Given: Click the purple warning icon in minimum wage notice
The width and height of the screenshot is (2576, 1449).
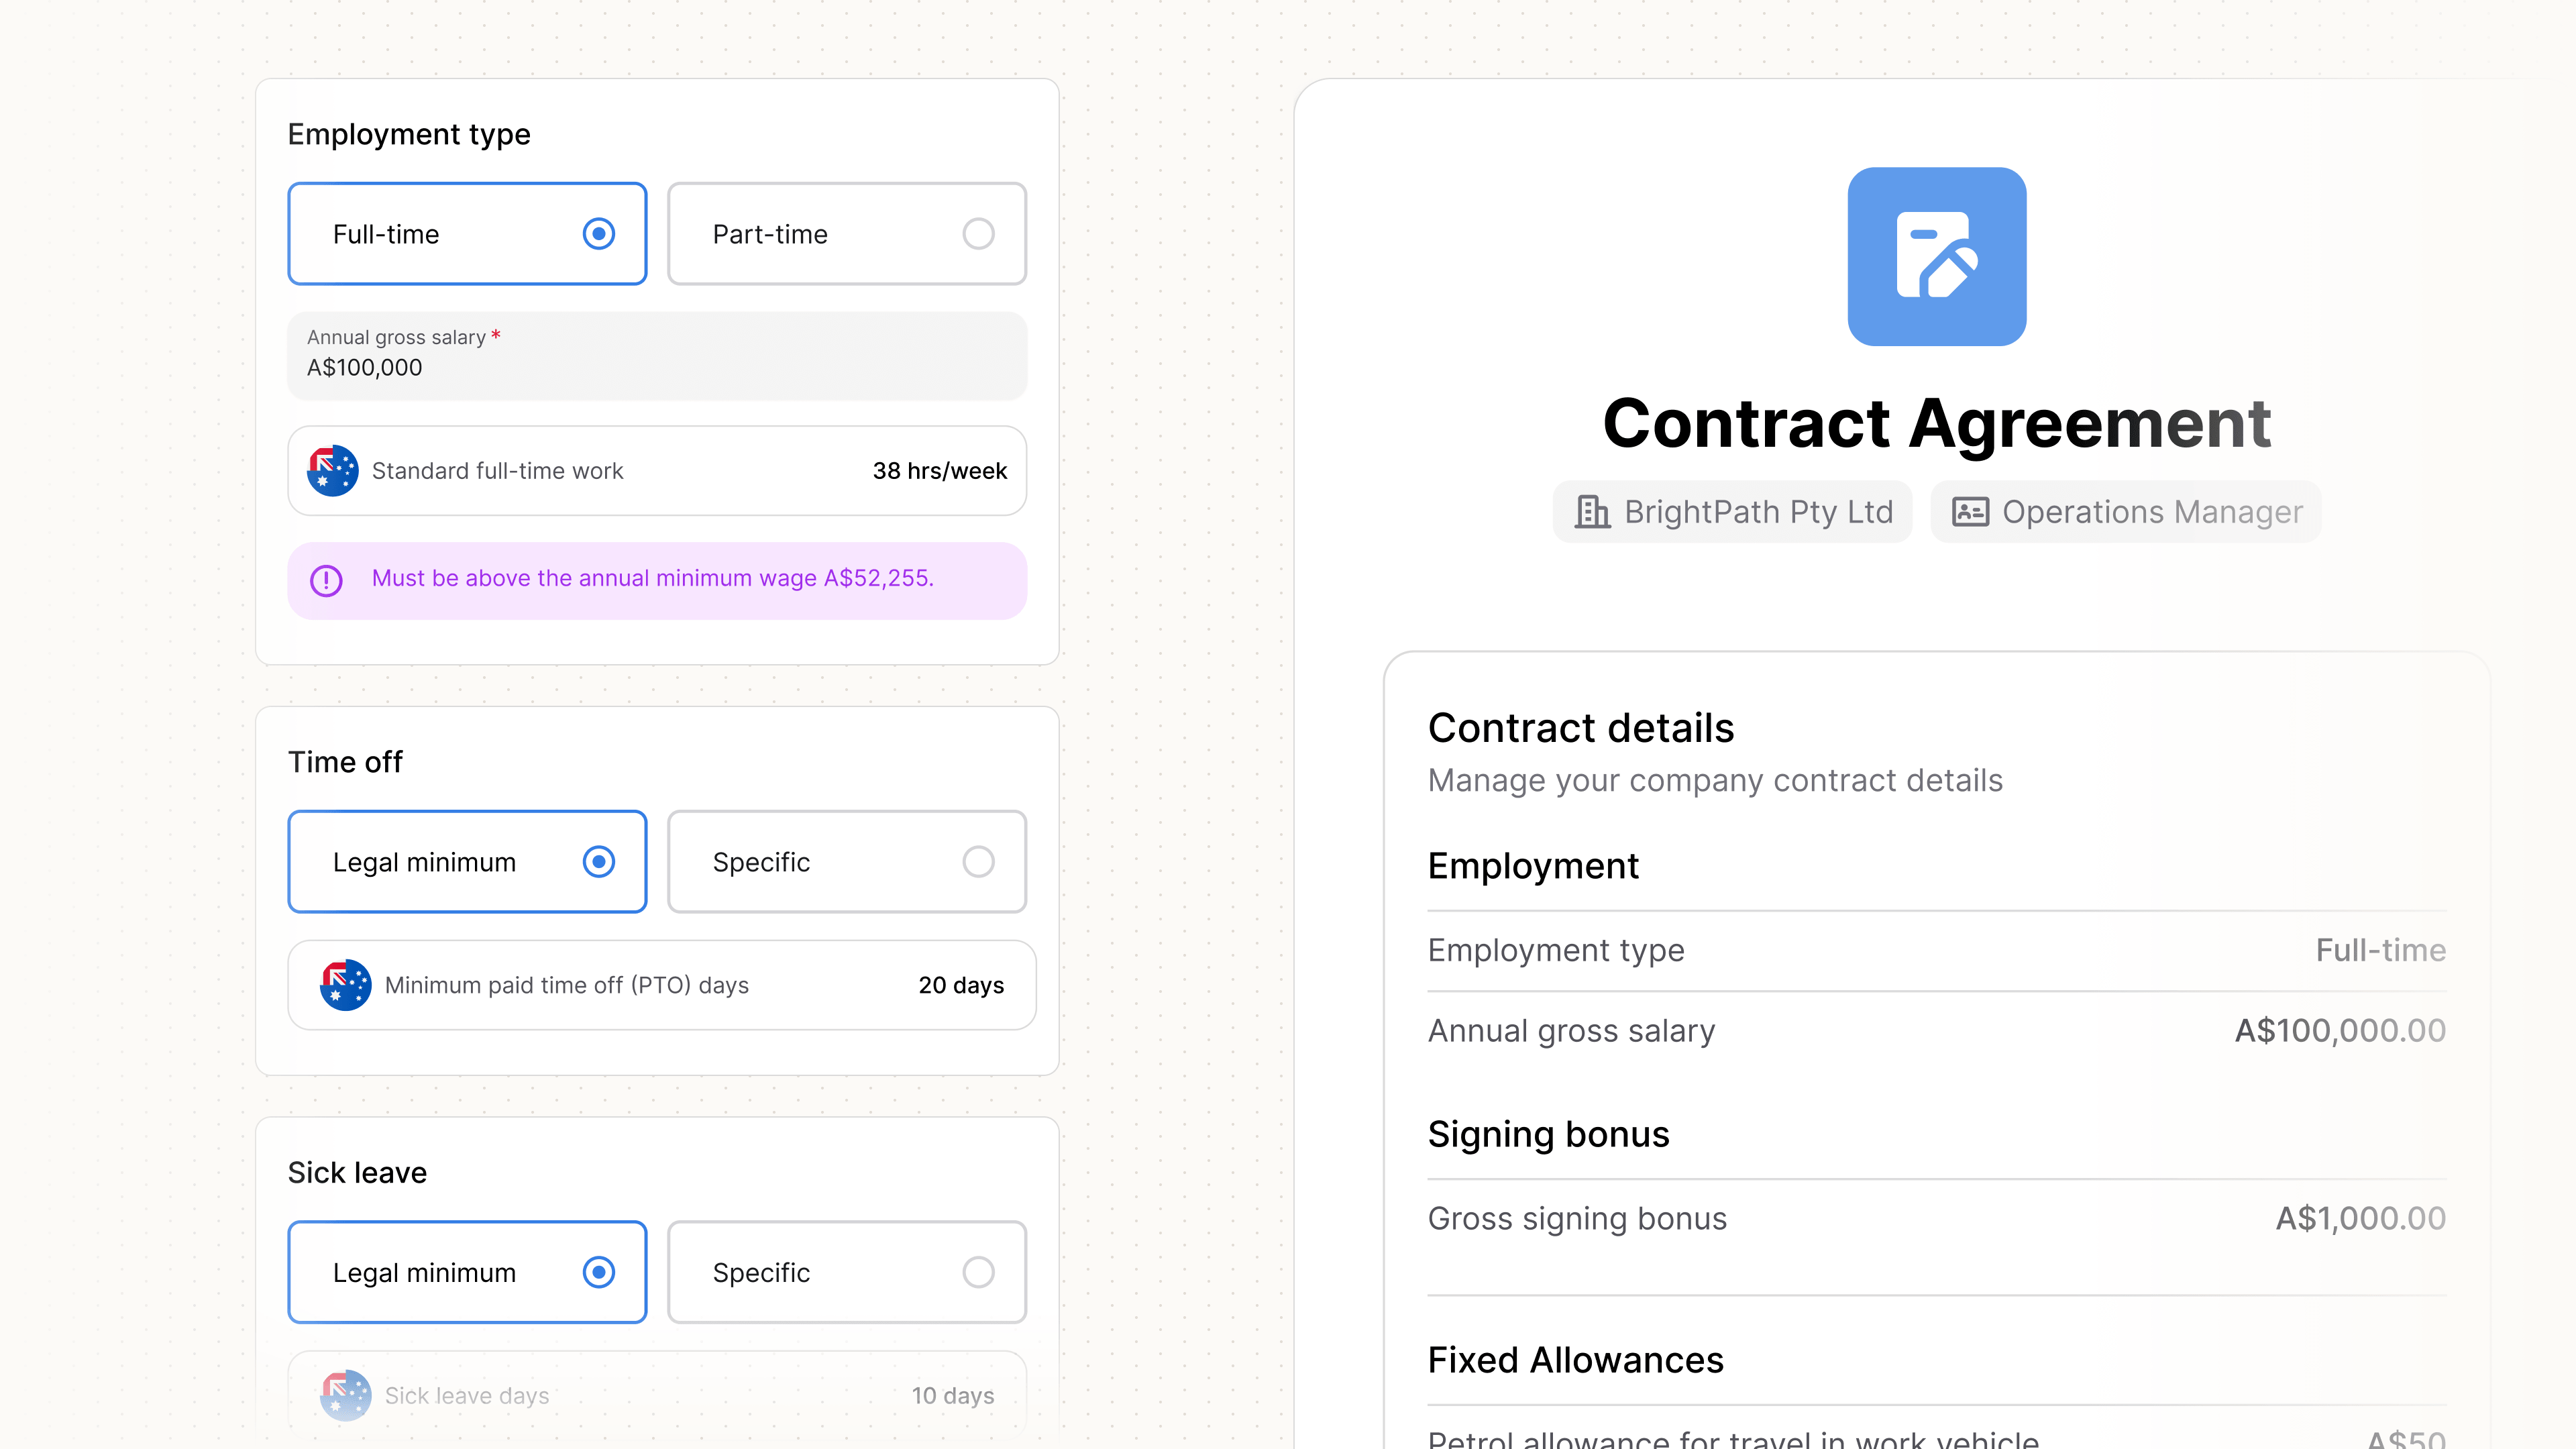Looking at the screenshot, I should click(x=326, y=580).
